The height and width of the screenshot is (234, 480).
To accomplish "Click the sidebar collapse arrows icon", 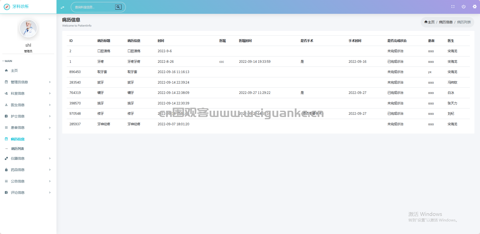I will pyautogui.click(x=63, y=7).
